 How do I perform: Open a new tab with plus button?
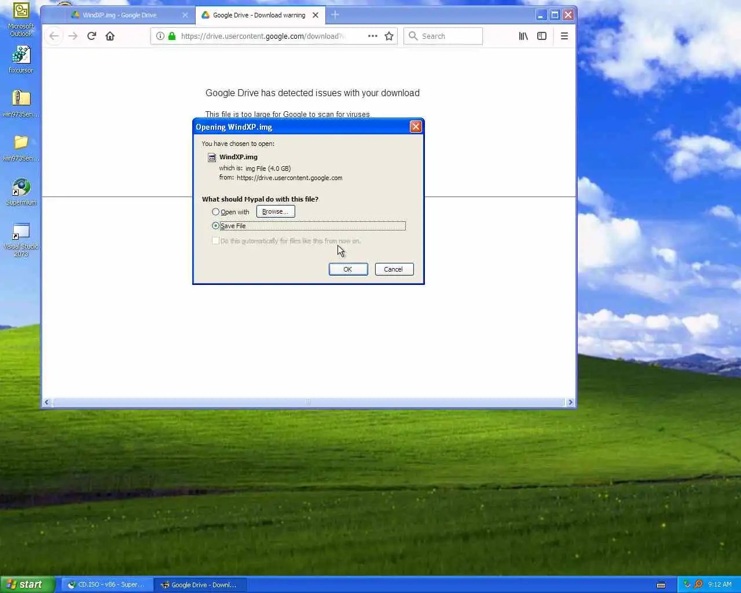(x=335, y=14)
